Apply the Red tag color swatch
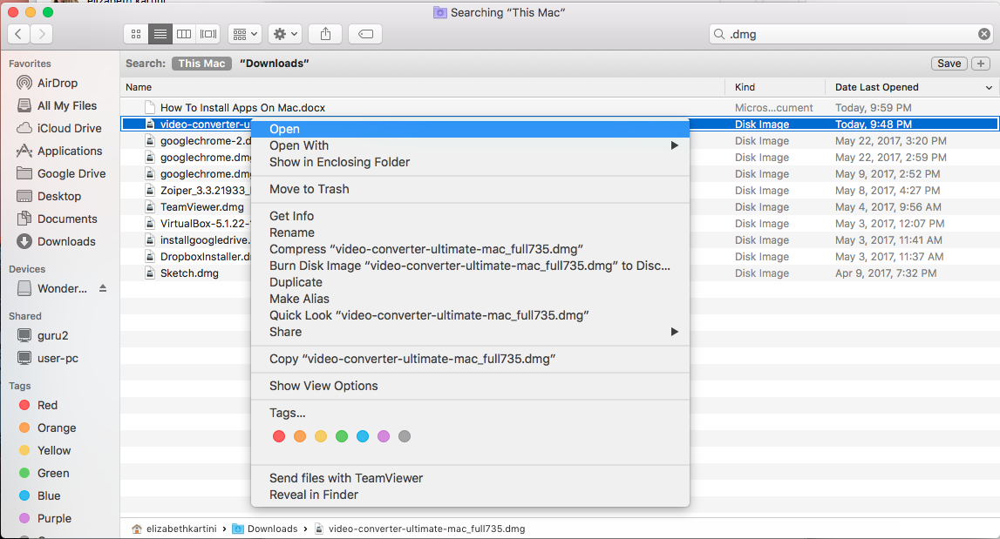This screenshot has width=1000, height=539. coord(279,436)
